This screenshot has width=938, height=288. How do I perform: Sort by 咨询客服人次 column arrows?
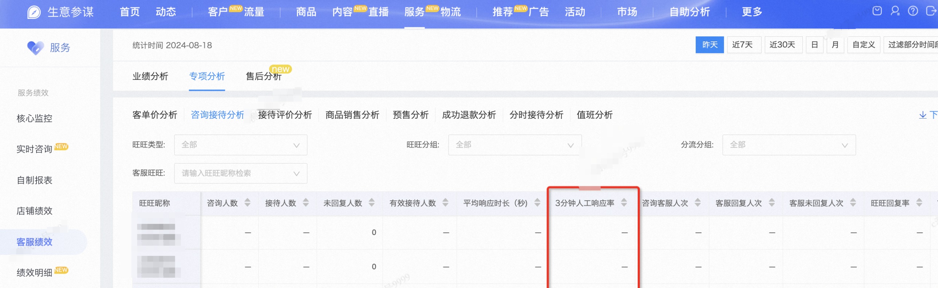coord(697,203)
